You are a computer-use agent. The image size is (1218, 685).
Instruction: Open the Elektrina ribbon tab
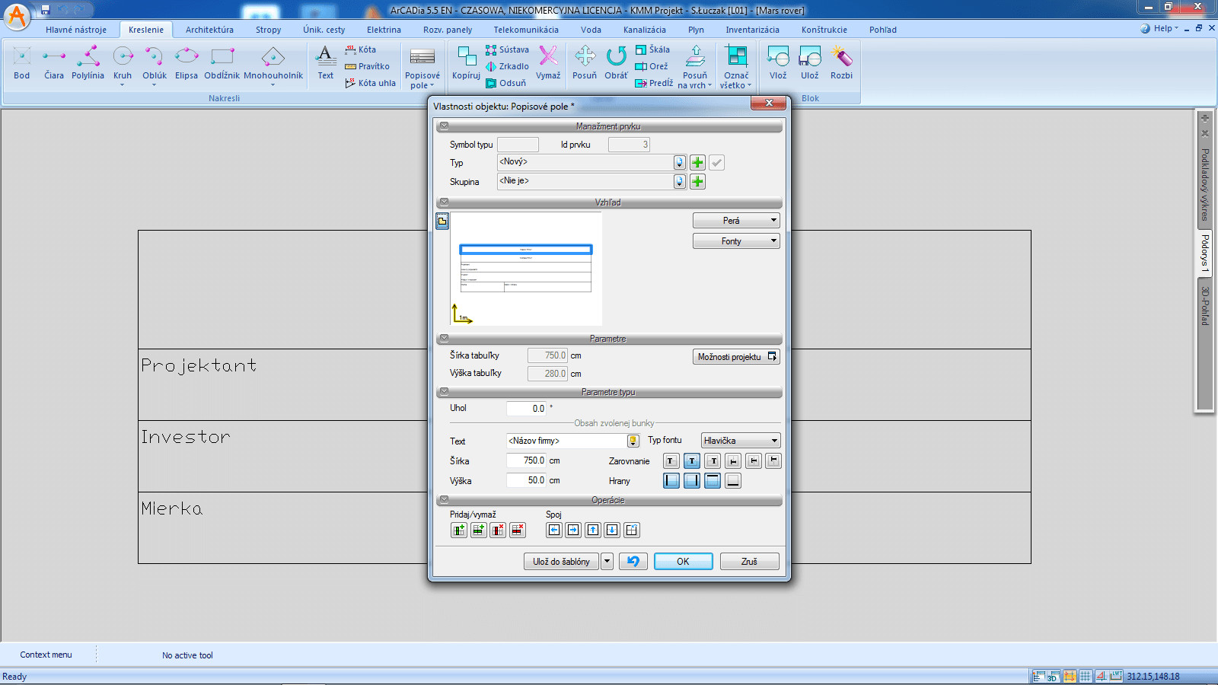pyautogui.click(x=384, y=30)
